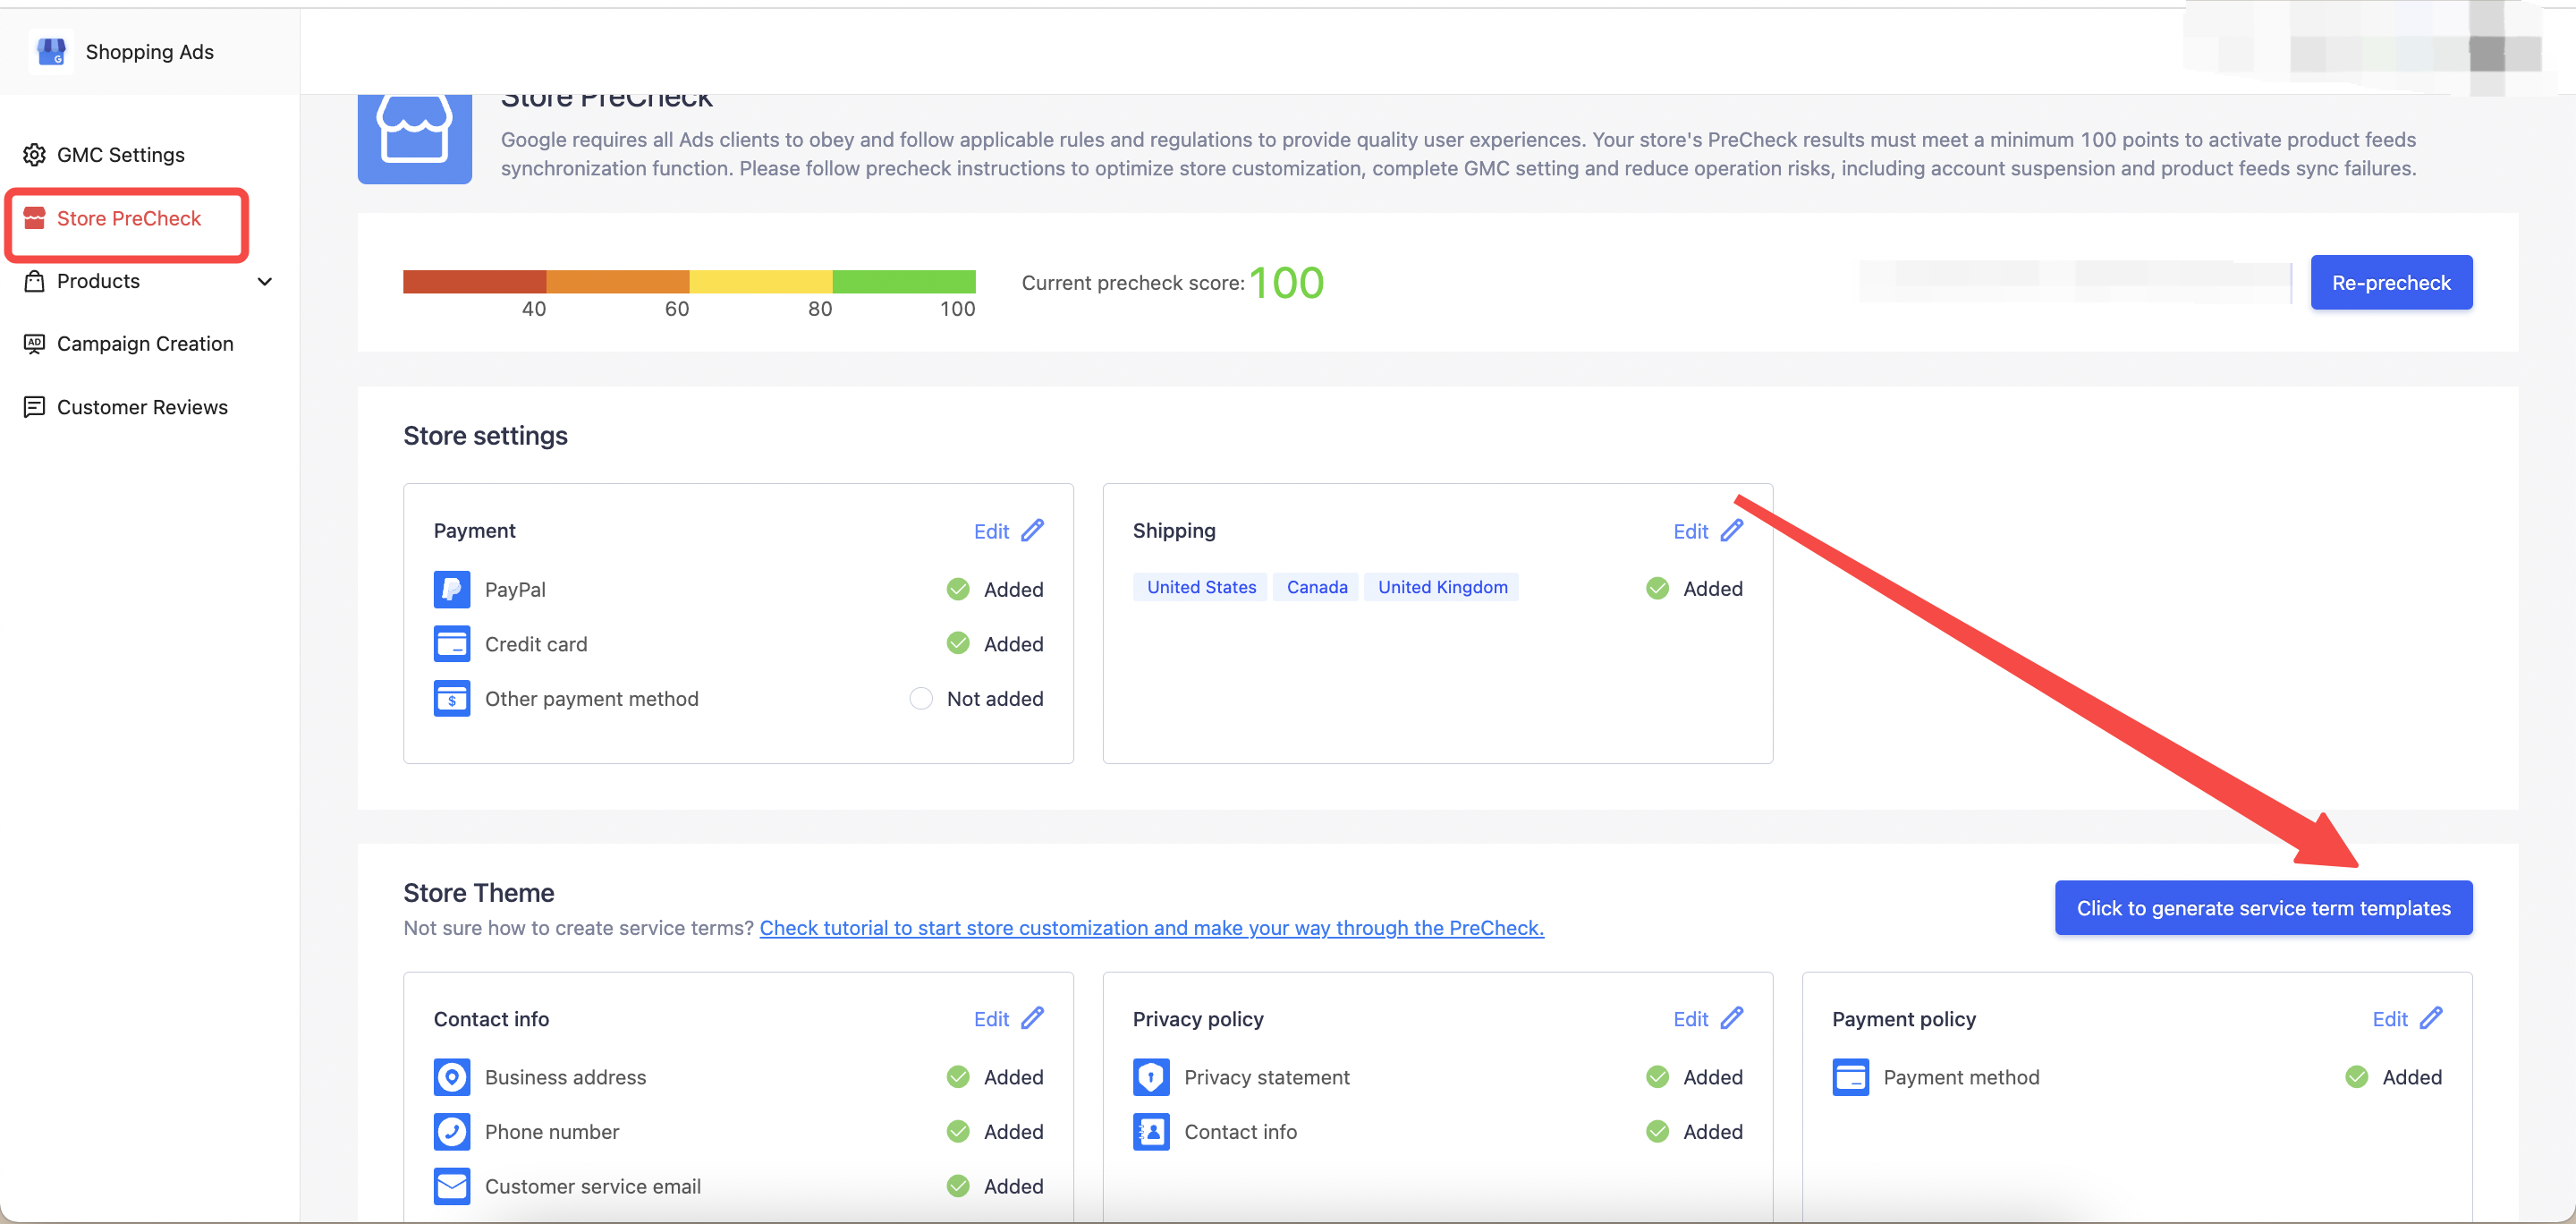Click the pencil icon beside Shipping Edit
2576x1224 pixels.
1732,530
